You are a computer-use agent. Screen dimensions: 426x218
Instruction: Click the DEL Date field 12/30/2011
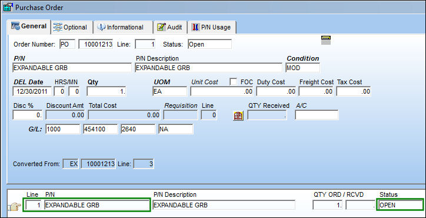[x=32, y=91]
